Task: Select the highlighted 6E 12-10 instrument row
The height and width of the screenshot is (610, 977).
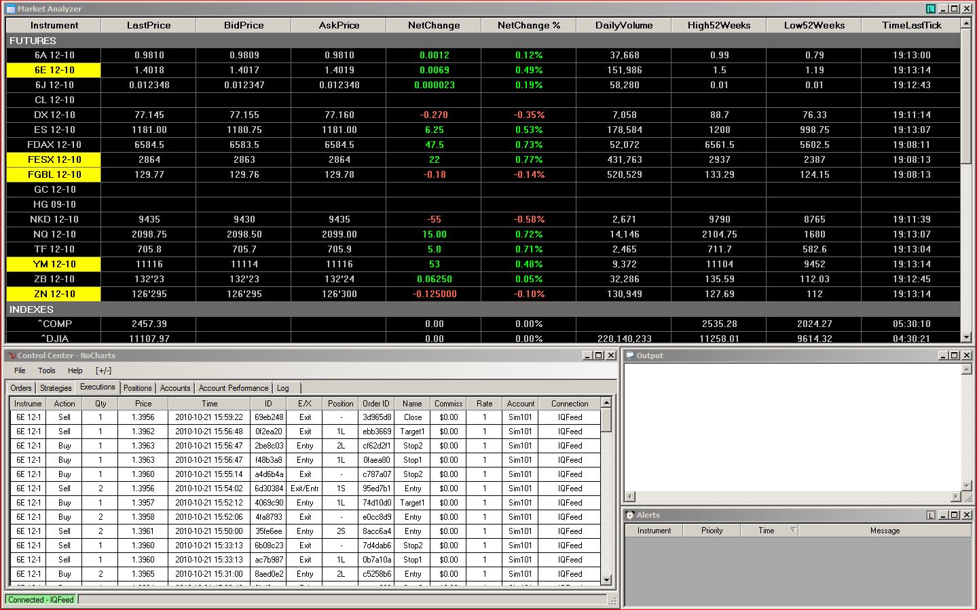Action: pos(54,70)
